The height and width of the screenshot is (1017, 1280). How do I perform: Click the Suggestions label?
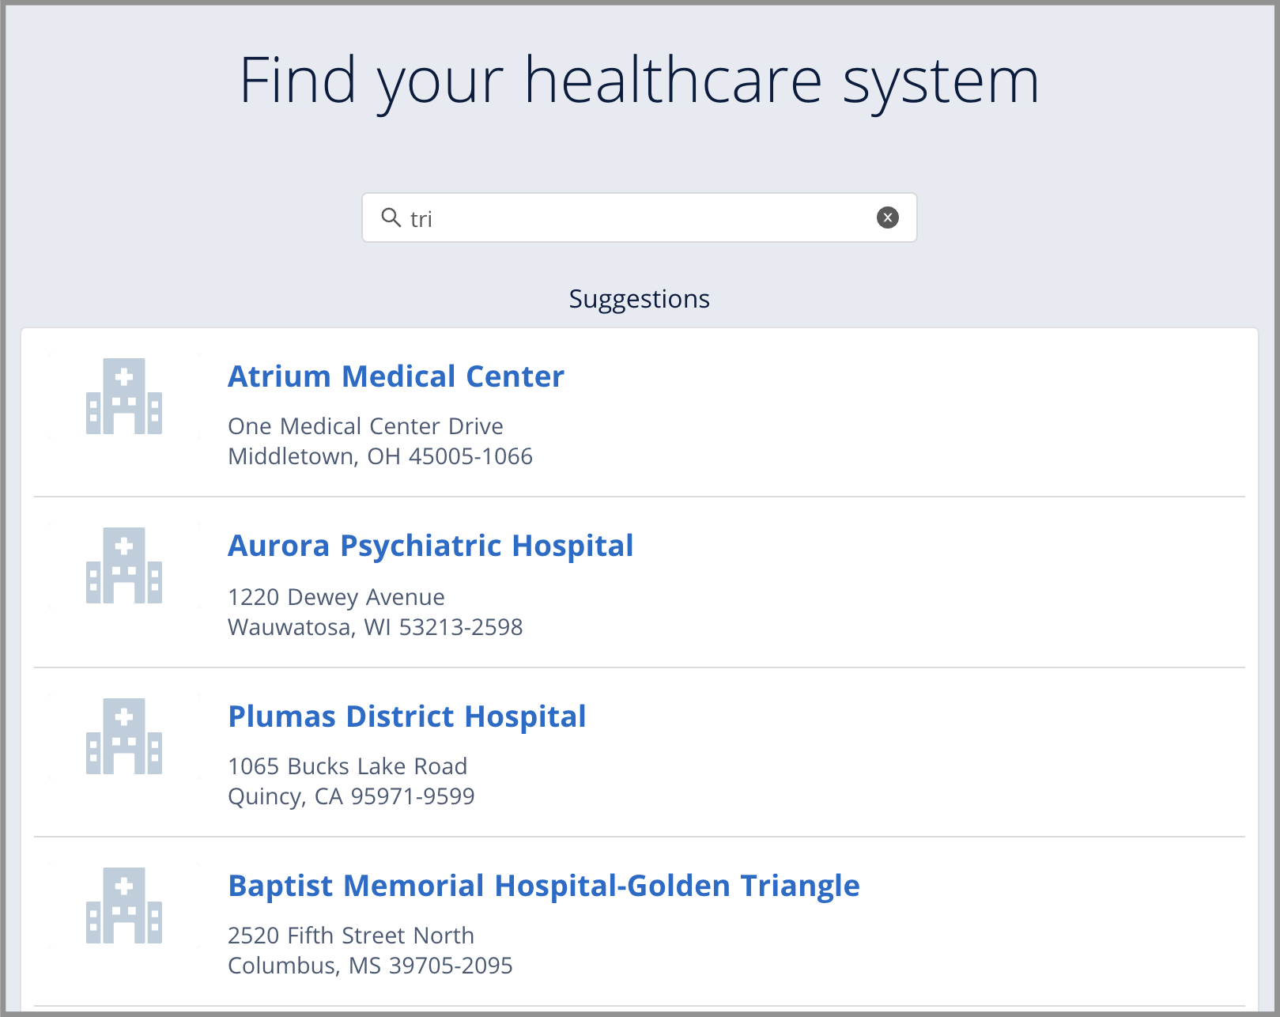coord(639,299)
